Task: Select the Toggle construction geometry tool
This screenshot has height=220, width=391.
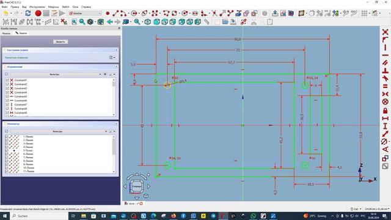Action: [254, 13]
